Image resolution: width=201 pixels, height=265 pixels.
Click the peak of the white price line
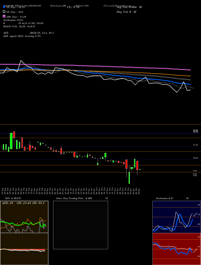[21, 61]
